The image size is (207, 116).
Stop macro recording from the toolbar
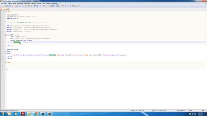65,6
